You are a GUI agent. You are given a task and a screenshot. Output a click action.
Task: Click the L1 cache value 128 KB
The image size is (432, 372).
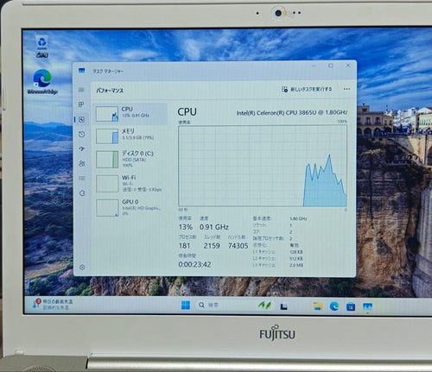point(296,252)
